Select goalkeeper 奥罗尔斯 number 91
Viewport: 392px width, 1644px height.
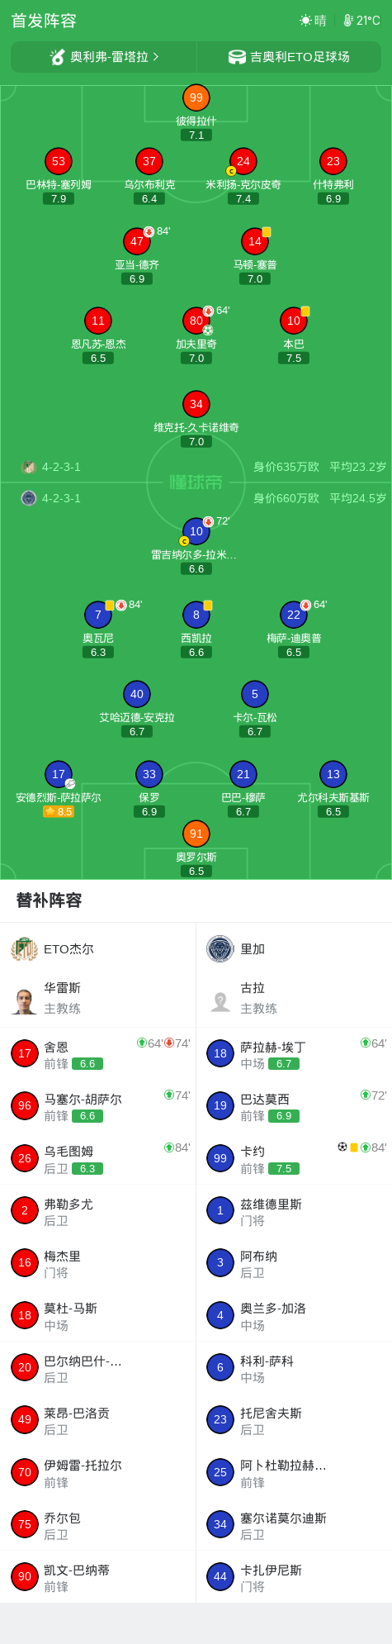(196, 834)
